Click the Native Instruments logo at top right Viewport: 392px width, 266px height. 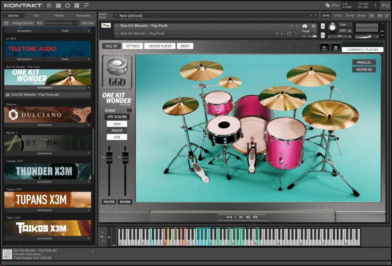click(x=385, y=5)
